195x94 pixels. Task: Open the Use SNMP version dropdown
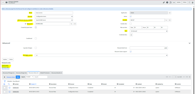101,55
